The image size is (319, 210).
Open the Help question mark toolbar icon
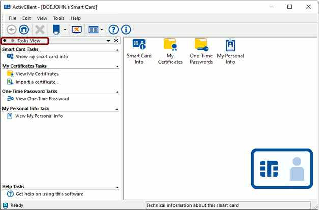pyautogui.click(x=113, y=30)
